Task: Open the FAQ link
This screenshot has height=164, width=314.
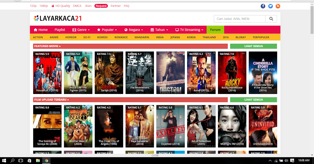Action: click(x=126, y=6)
